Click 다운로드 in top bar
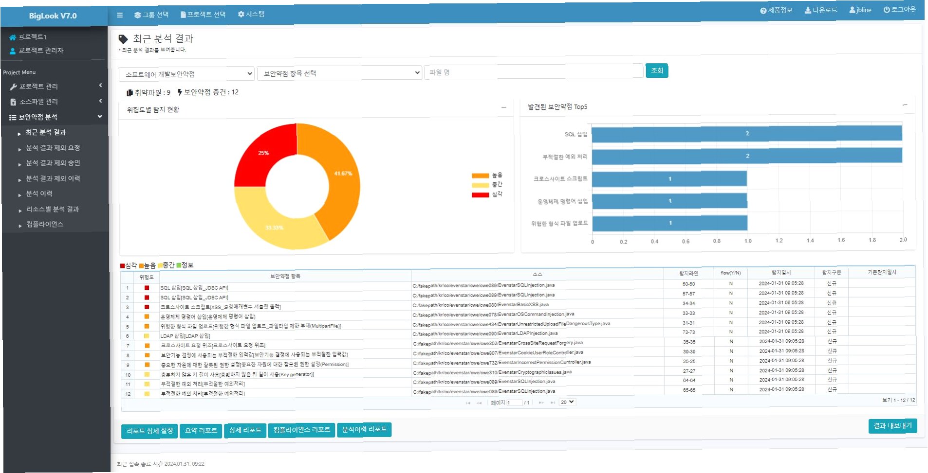 click(820, 10)
